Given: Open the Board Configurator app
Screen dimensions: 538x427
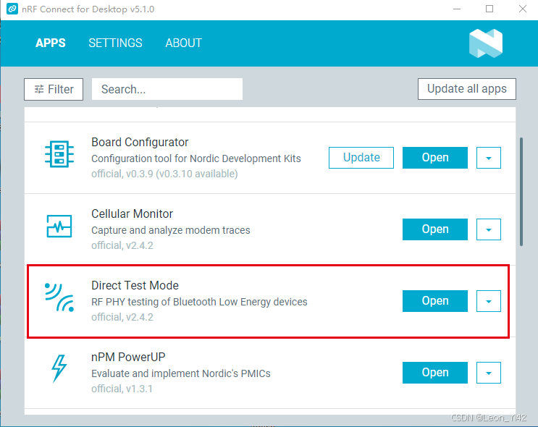Looking at the screenshot, I should tap(435, 158).
